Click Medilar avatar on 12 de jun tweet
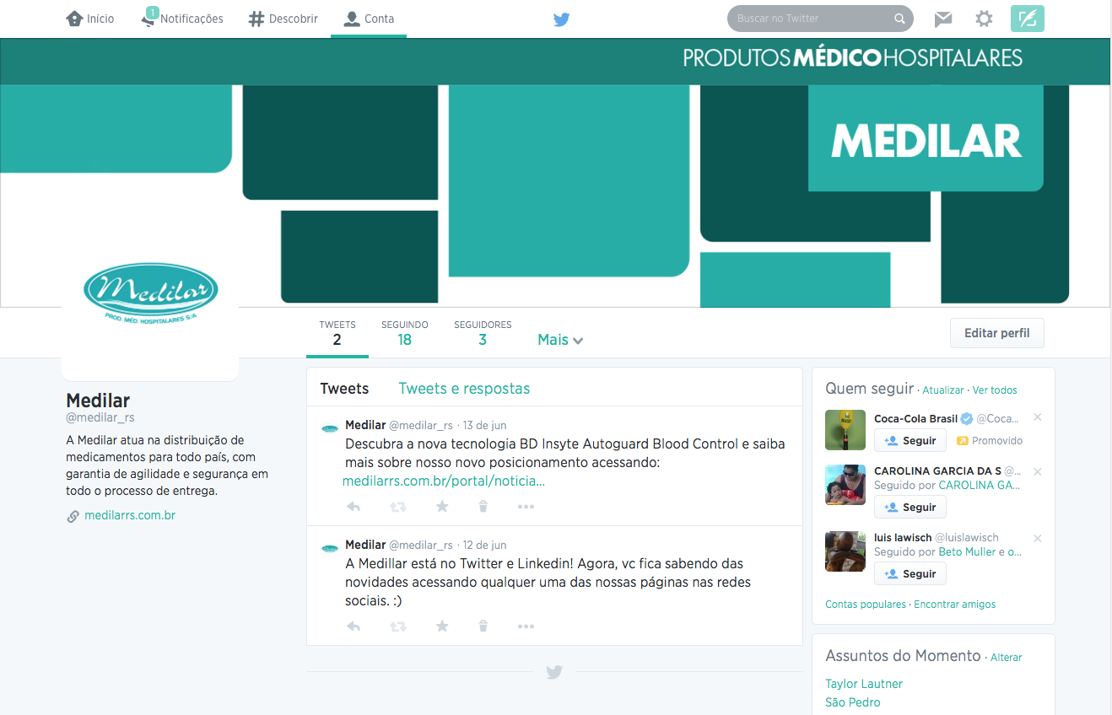The width and height of the screenshot is (1112, 715). click(330, 549)
